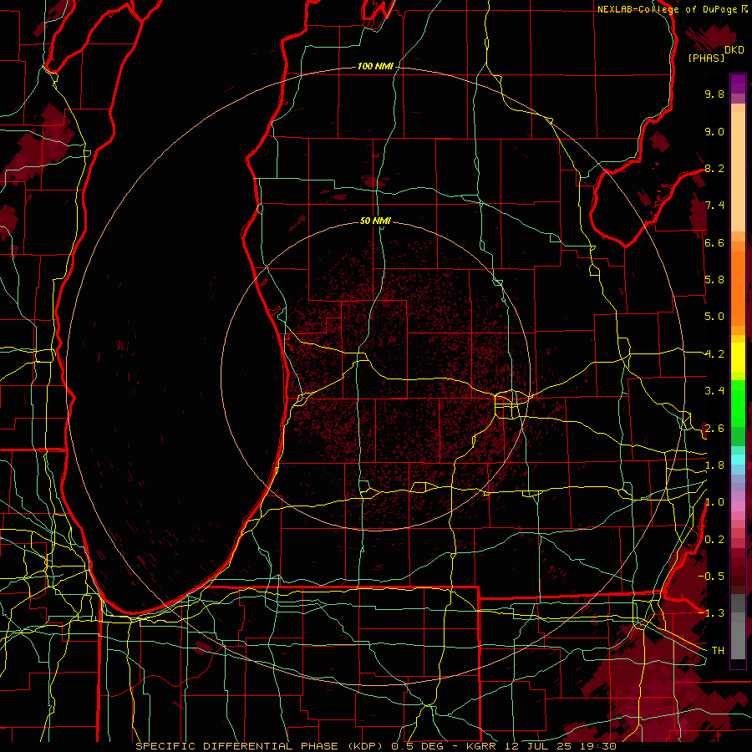The image size is (752, 752).
Task: Pick the pink segment of the color bar
Action: [738, 506]
